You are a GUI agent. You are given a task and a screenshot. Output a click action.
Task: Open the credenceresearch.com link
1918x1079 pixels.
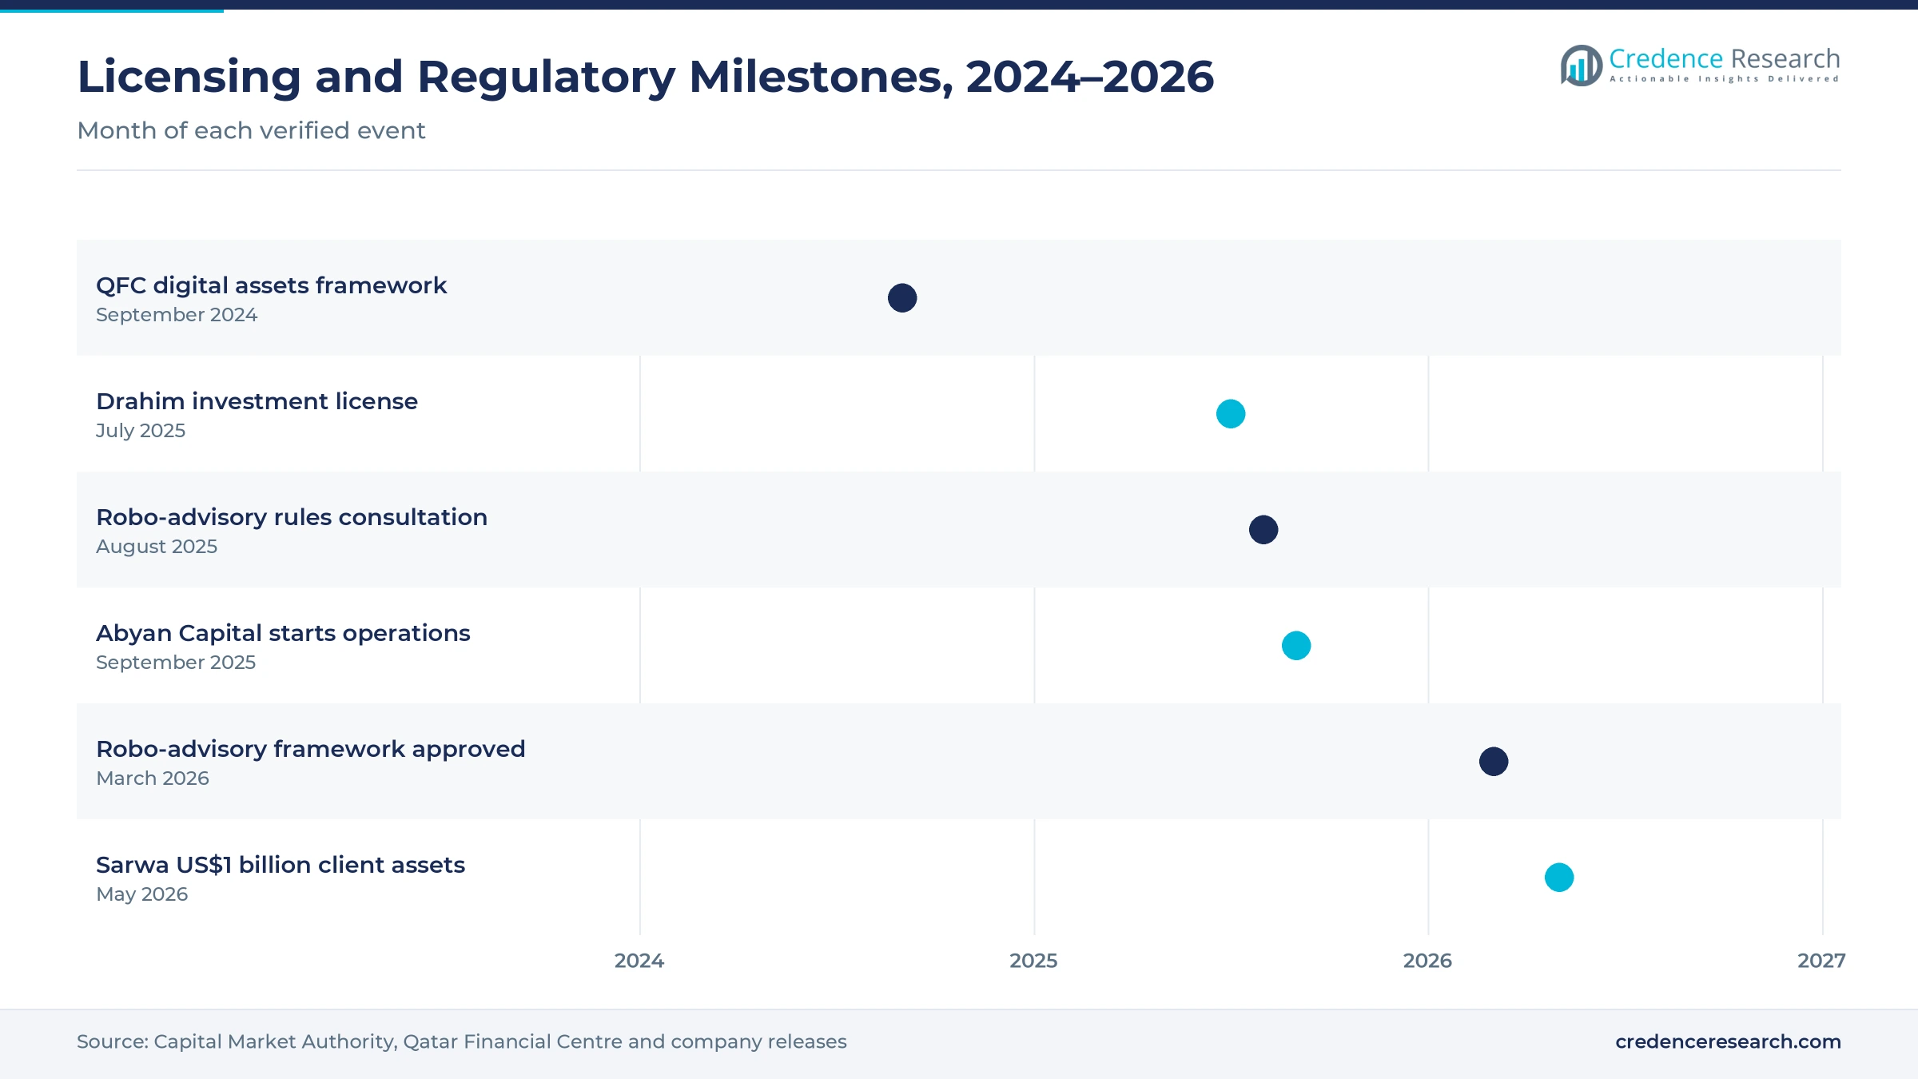point(1728,1041)
